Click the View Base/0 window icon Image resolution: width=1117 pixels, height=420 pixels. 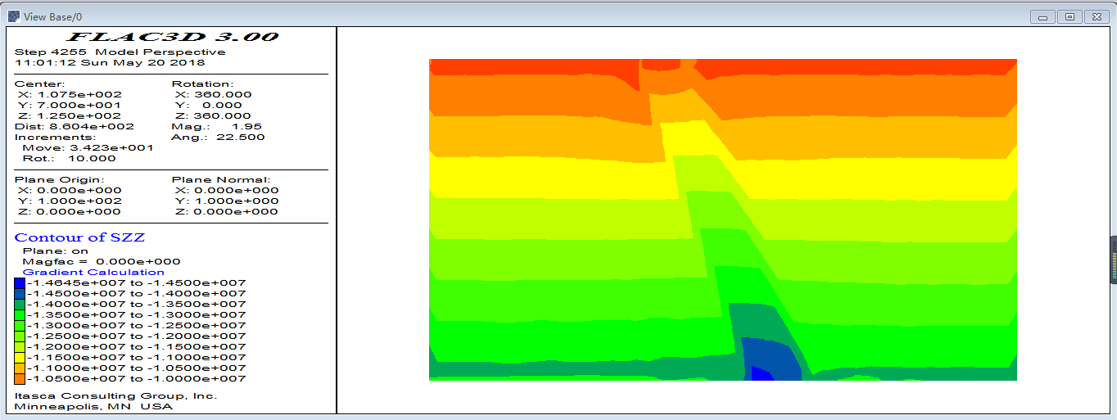pos(14,16)
